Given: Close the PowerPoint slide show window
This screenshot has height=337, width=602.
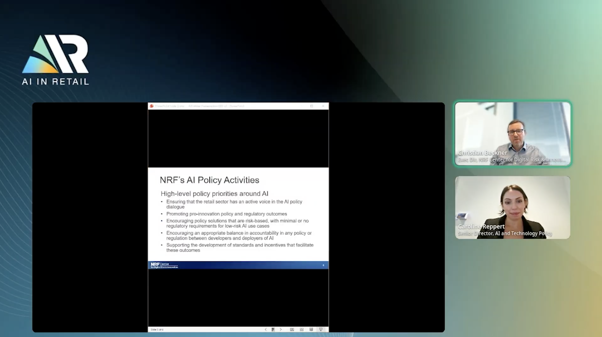Looking at the screenshot, I should pos(323,106).
